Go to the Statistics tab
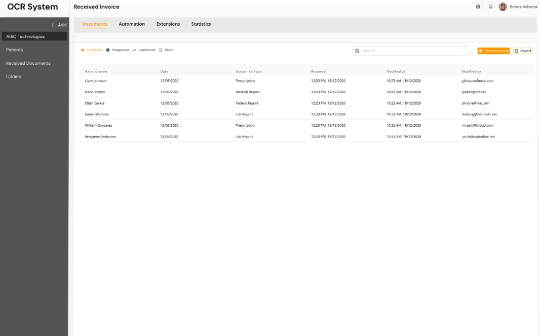The image size is (540, 336). click(x=201, y=24)
